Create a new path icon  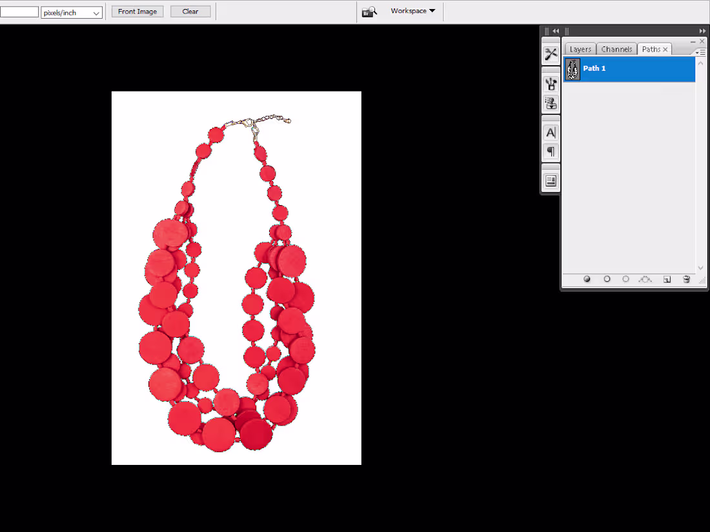667,279
